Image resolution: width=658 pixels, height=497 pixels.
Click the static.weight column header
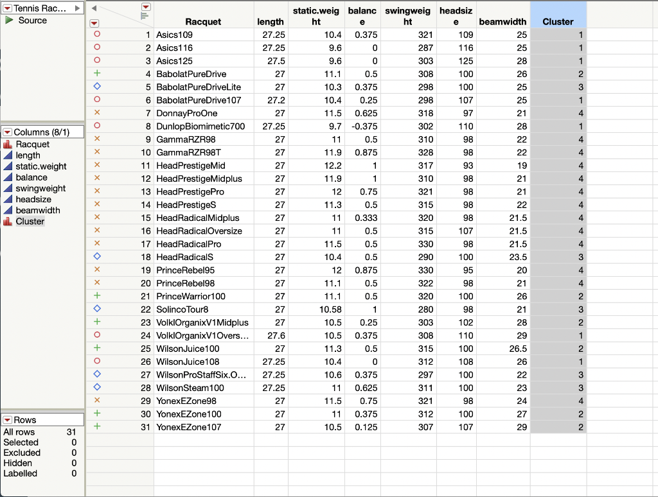click(316, 15)
